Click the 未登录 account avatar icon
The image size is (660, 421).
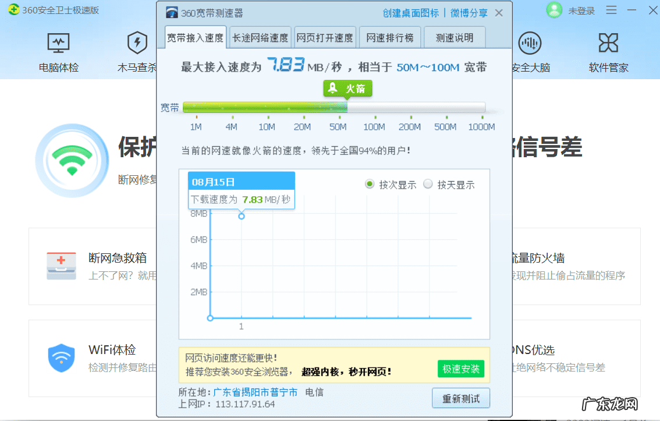554,10
